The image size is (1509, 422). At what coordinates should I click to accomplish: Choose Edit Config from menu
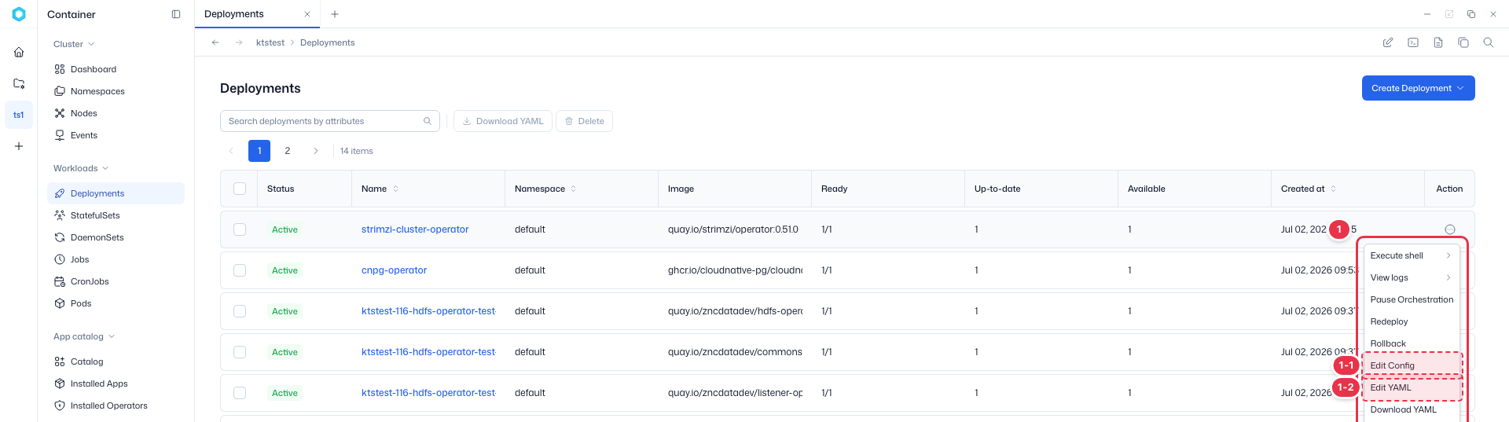[1412, 365]
